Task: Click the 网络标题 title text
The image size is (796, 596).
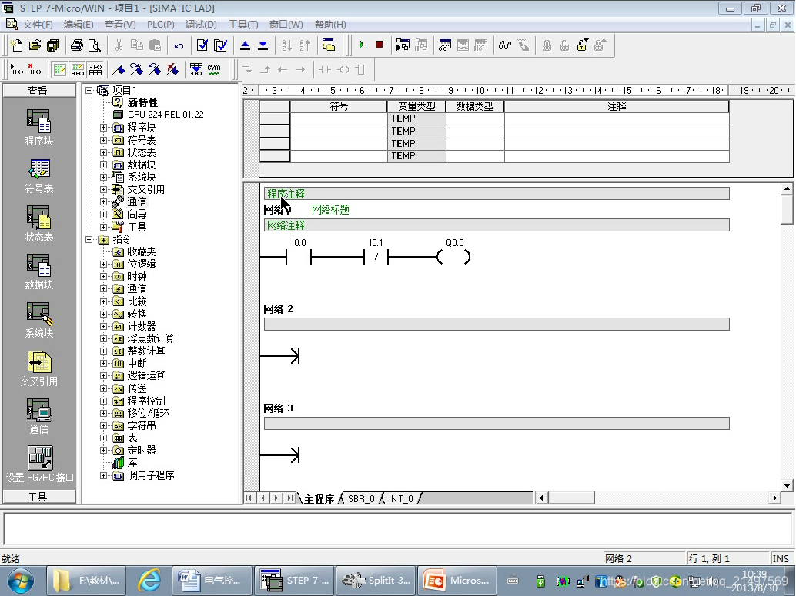Action: 330,209
